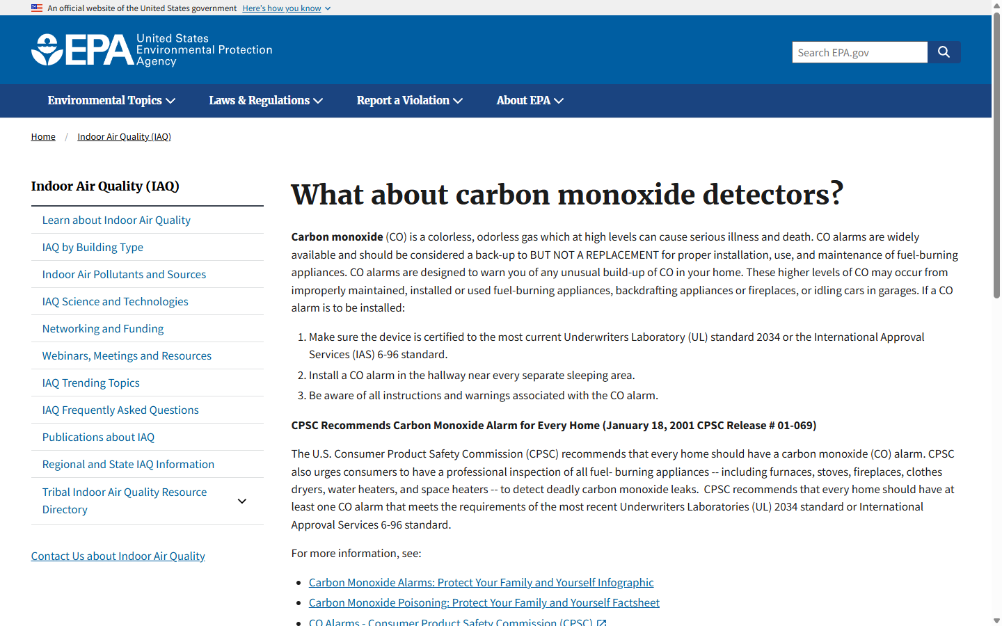Click Contact Us about Indoor Air Quality
Image resolution: width=1002 pixels, height=626 pixels.
tap(118, 556)
